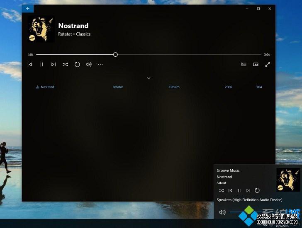Open the Ratatat artist link under title
Screen dimensions: 302x228
(x=65, y=34)
